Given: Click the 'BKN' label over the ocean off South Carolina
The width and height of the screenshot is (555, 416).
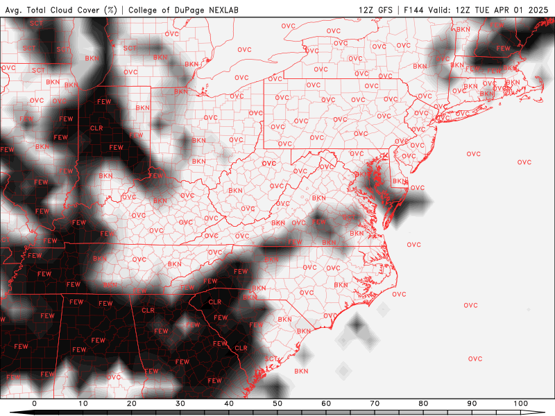Looking at the screenshot, I should point(301,371).
